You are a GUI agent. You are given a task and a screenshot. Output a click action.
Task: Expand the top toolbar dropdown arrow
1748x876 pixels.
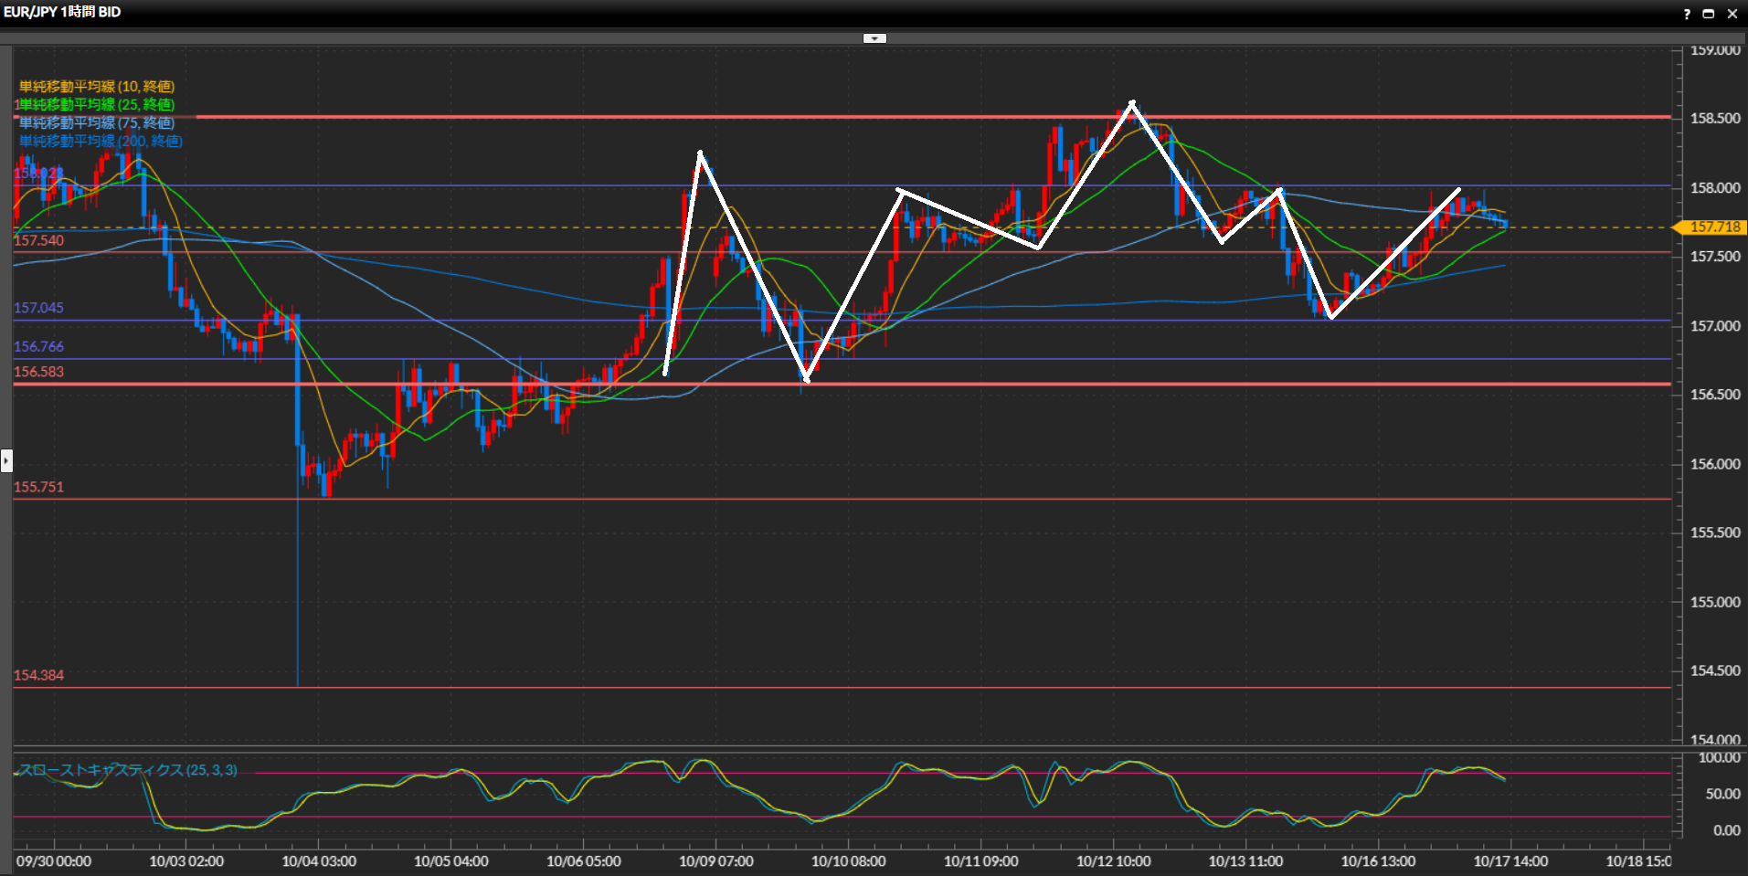[x=874, y=38]
